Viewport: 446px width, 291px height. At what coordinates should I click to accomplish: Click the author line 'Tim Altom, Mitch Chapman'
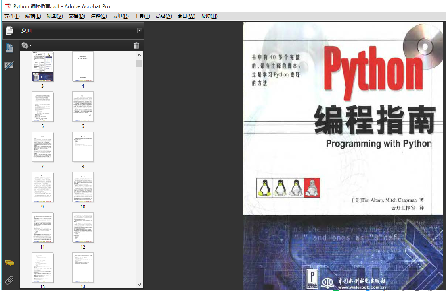[389, 200]
